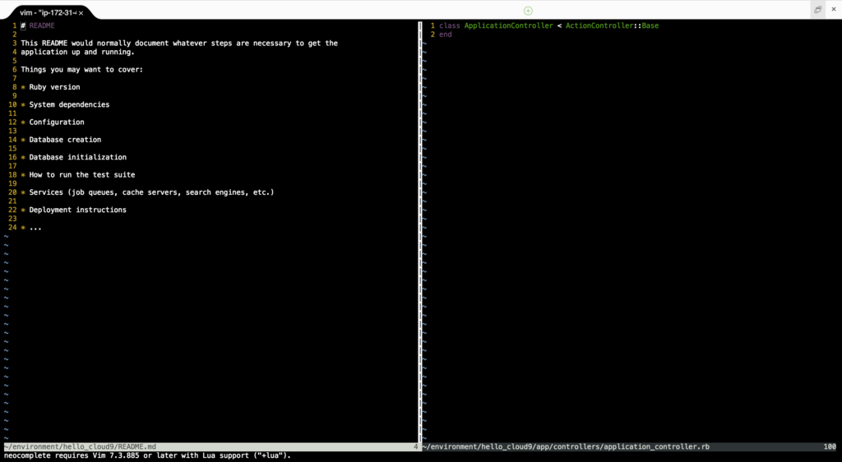The height and width of the screenshot is (462, 842).
Task: Click 'class ApplicationController' code line
Action: click(x=548, y=25)
